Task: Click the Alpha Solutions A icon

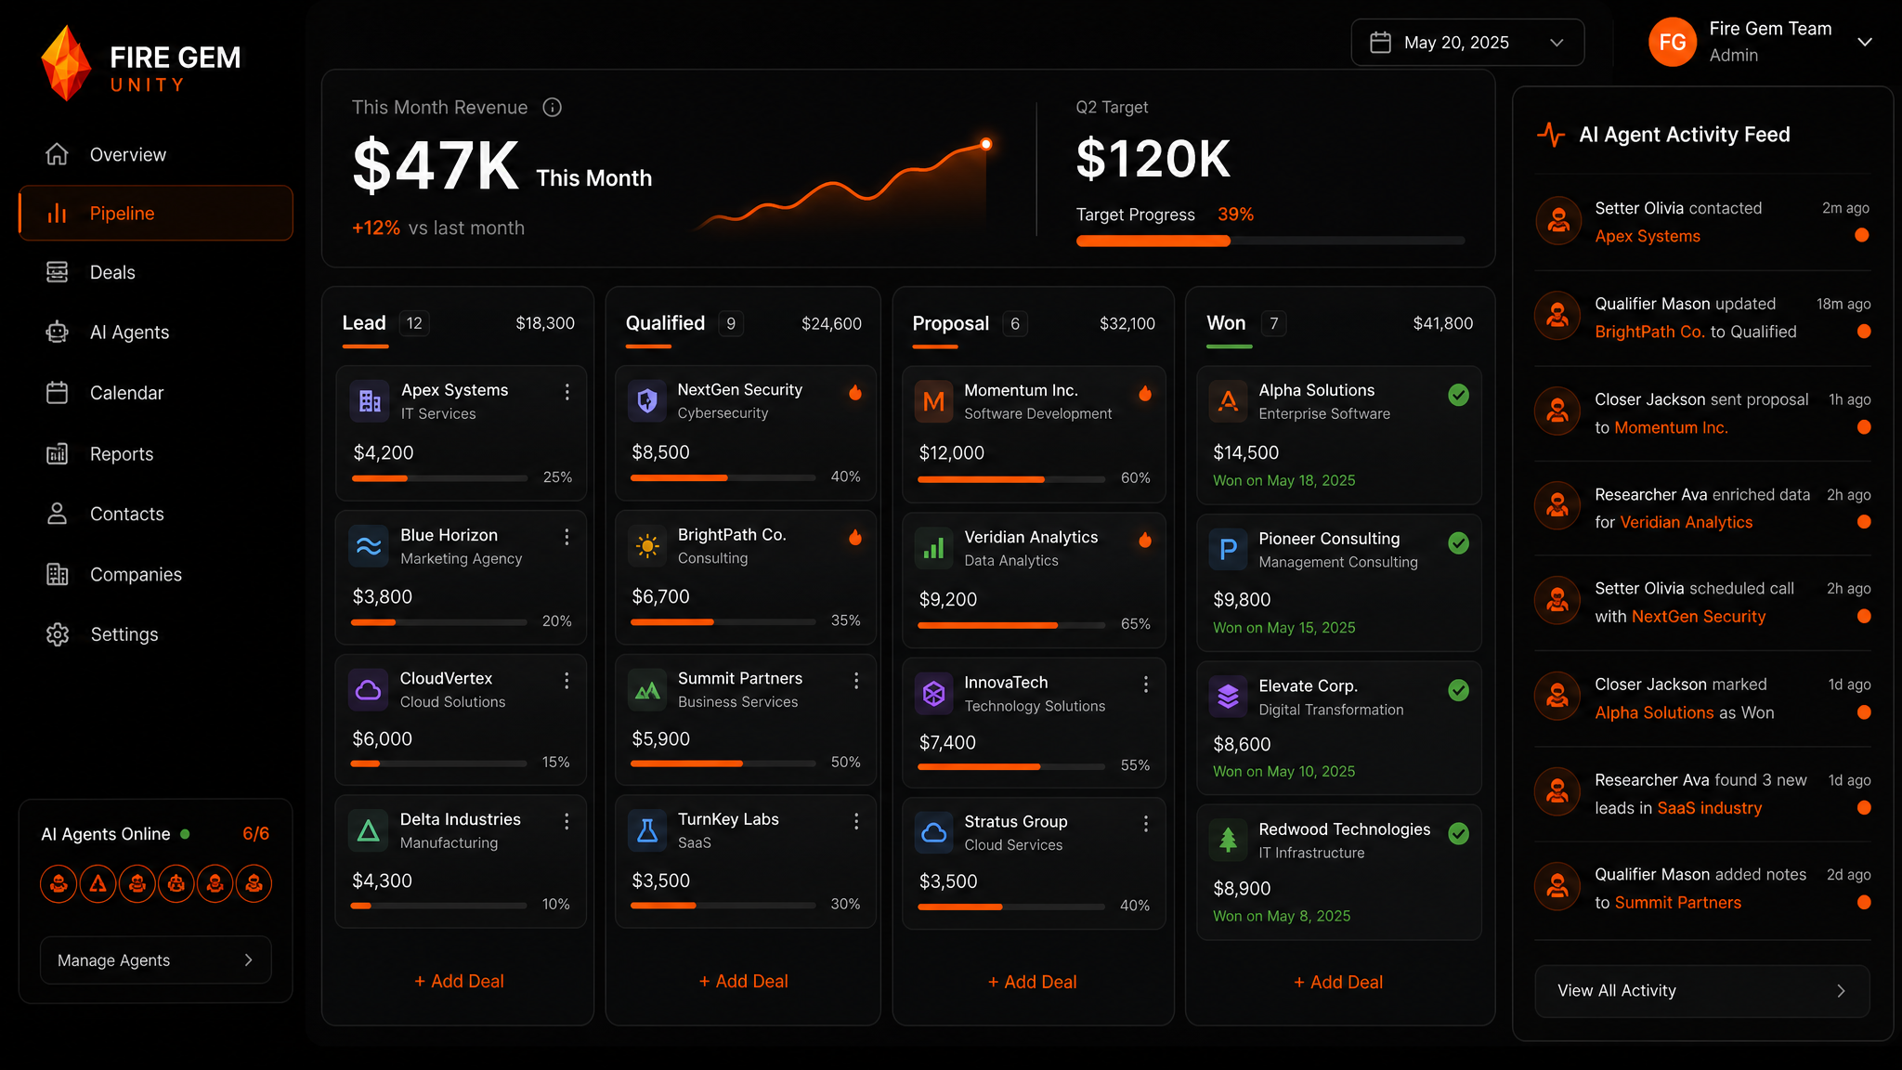Action: tap(1228, 401)
